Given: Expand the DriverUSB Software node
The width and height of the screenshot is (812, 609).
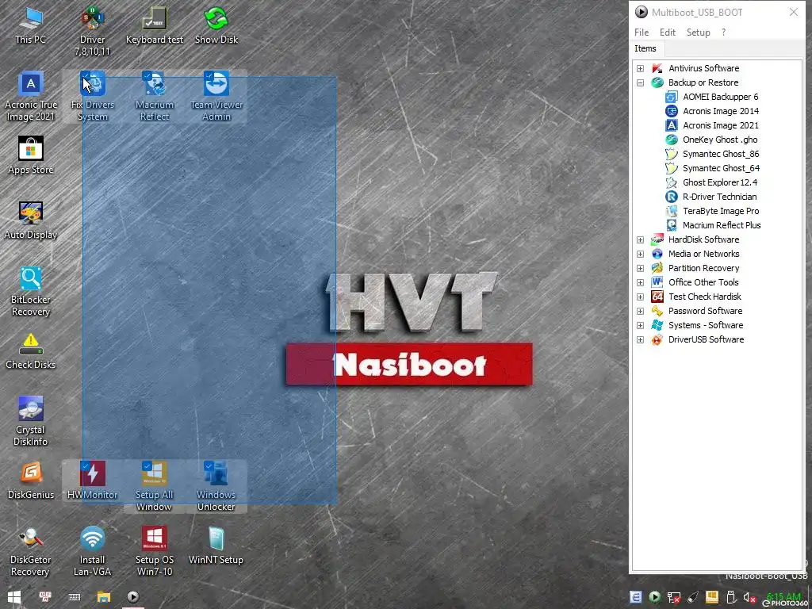Looking at the screenshot, I should (x=640, y=339).
